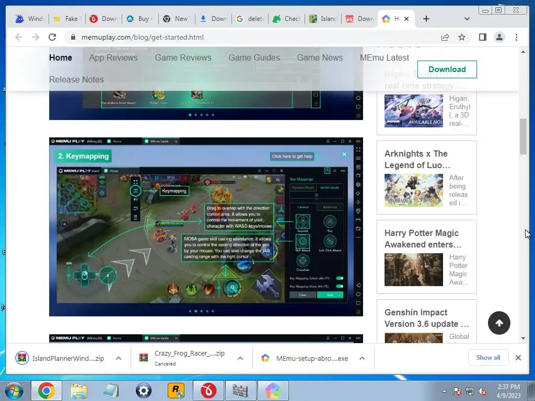Click Show all downloads

pyautogui.click(x=489, y=357)
